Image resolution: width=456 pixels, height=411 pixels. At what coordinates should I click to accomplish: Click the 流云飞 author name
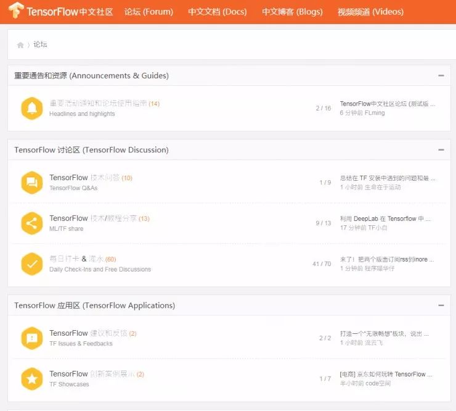click(373, 342)
